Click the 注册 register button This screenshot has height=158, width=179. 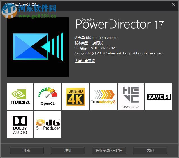(x=68, y=150)
